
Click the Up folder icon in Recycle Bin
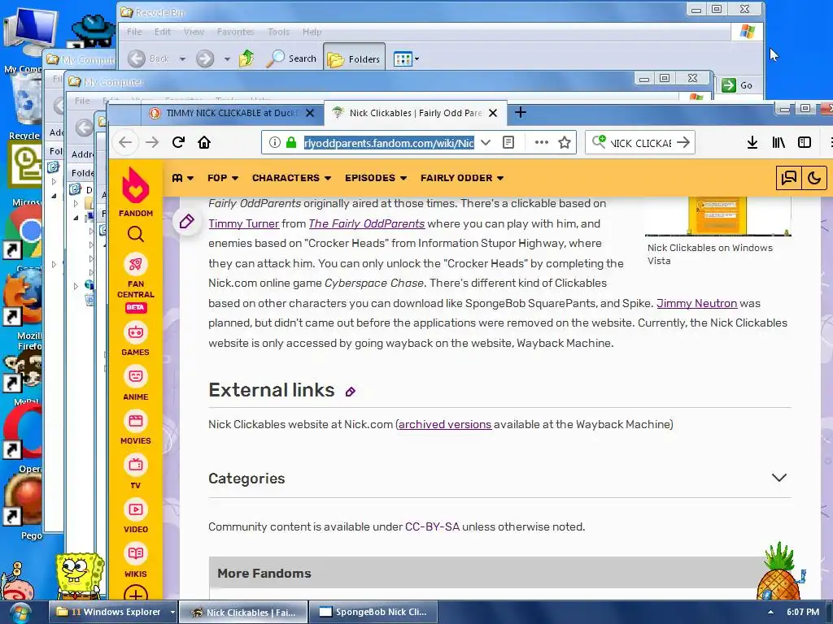246,58
